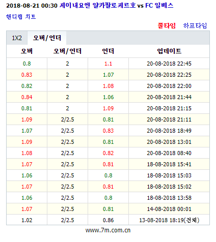The height and width of the screenshot is (242, 216).
Task: Click the timestamp 20-08-2018 21:44
Action: coord(169,97)
